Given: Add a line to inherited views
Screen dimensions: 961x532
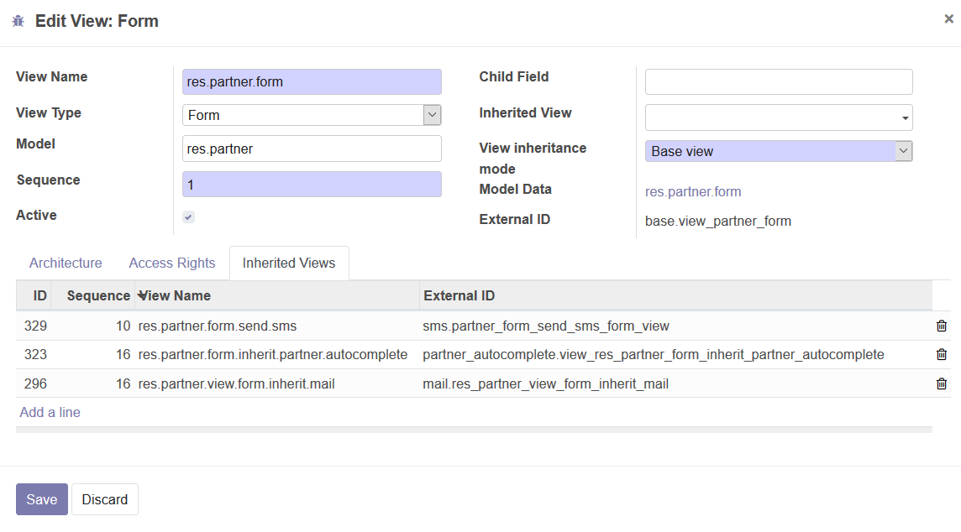Looking at the screenshot, I should click(x=50, y=413).
